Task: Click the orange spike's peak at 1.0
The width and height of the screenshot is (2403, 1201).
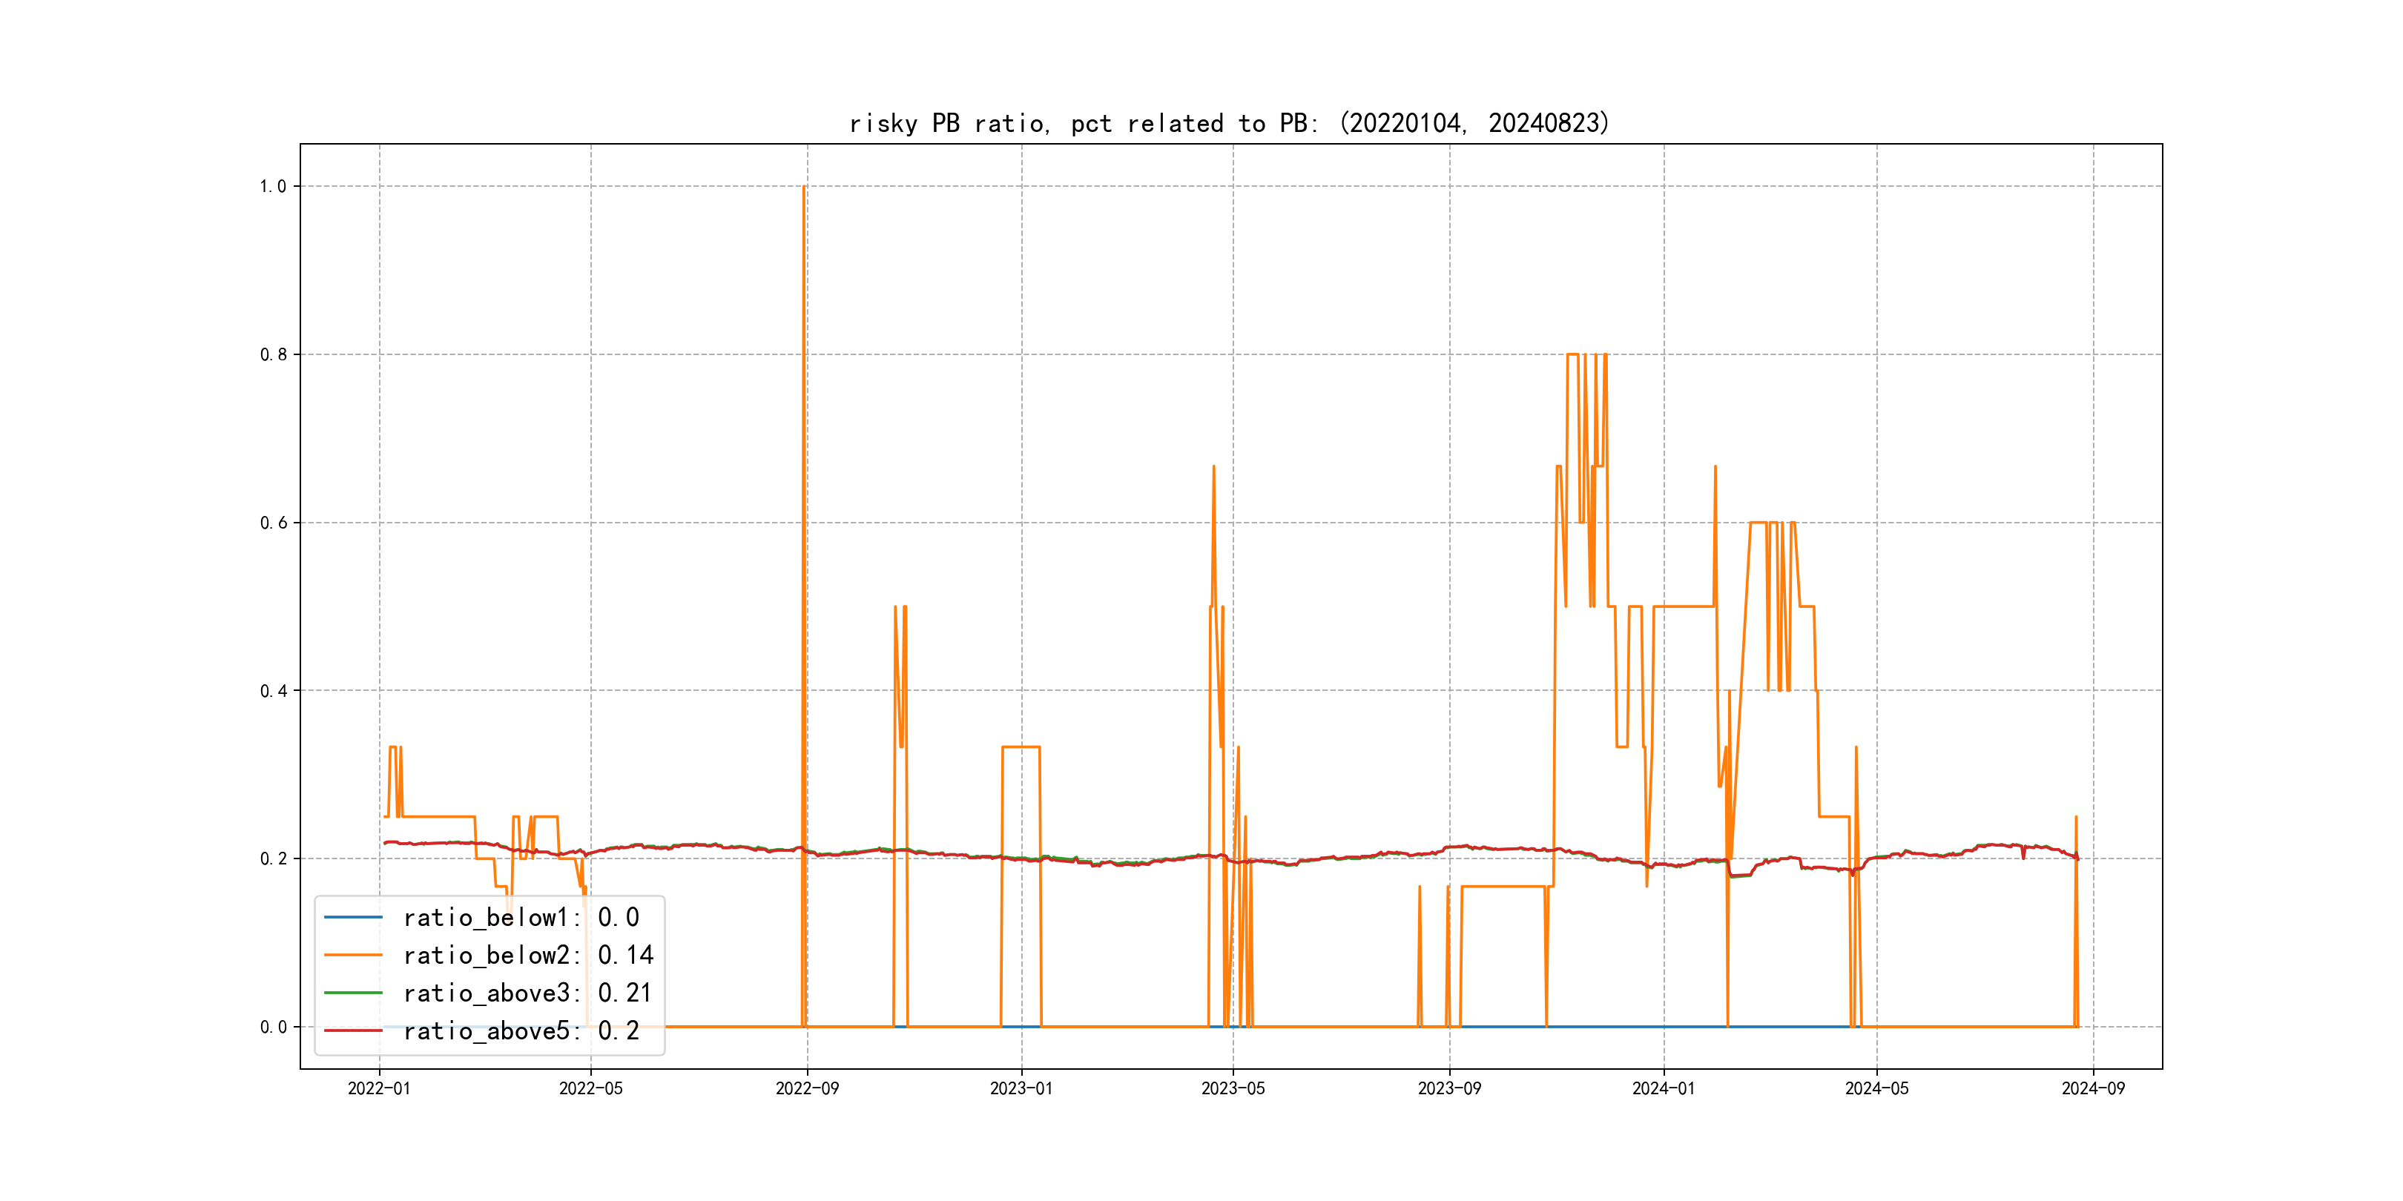Action: point(803,188)
